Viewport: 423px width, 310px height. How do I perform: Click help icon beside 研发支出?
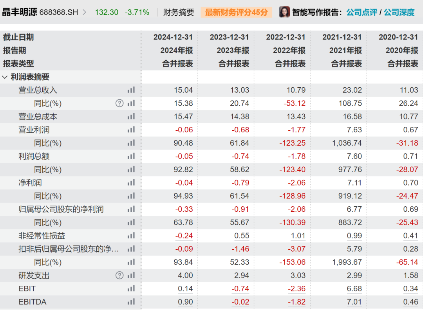(119, 275)
